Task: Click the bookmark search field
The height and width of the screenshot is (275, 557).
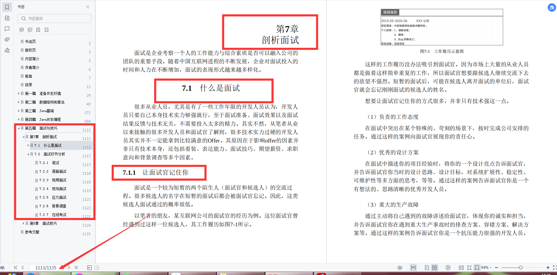Action: point(54,19)
